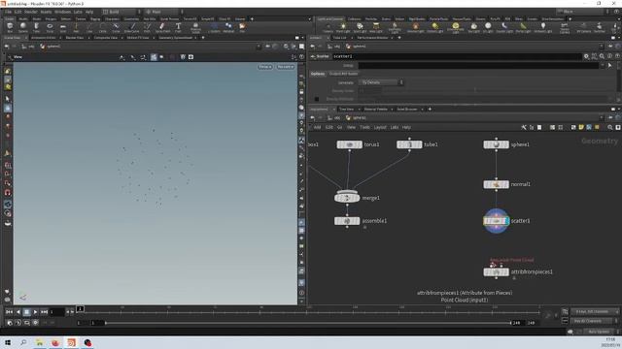Select the Grid shelf tool

coord(62,27)
